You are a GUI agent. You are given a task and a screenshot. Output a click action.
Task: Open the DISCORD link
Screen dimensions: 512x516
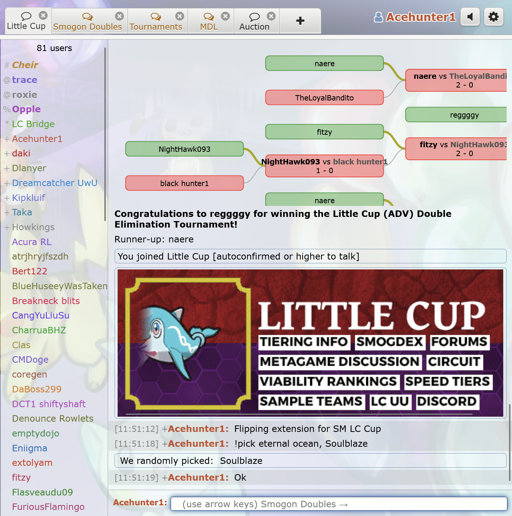coord(447,401)
